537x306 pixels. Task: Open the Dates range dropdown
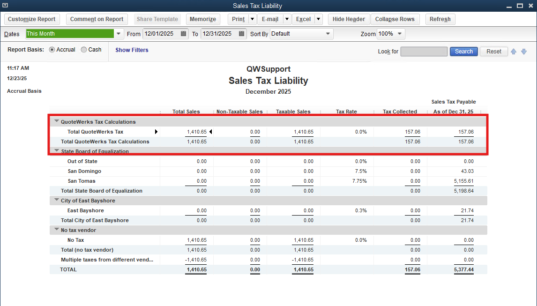[x=119, y=34]
